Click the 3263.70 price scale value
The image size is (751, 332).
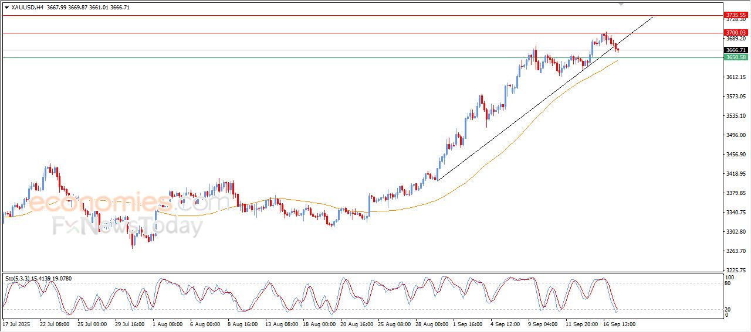pos(735,251)
